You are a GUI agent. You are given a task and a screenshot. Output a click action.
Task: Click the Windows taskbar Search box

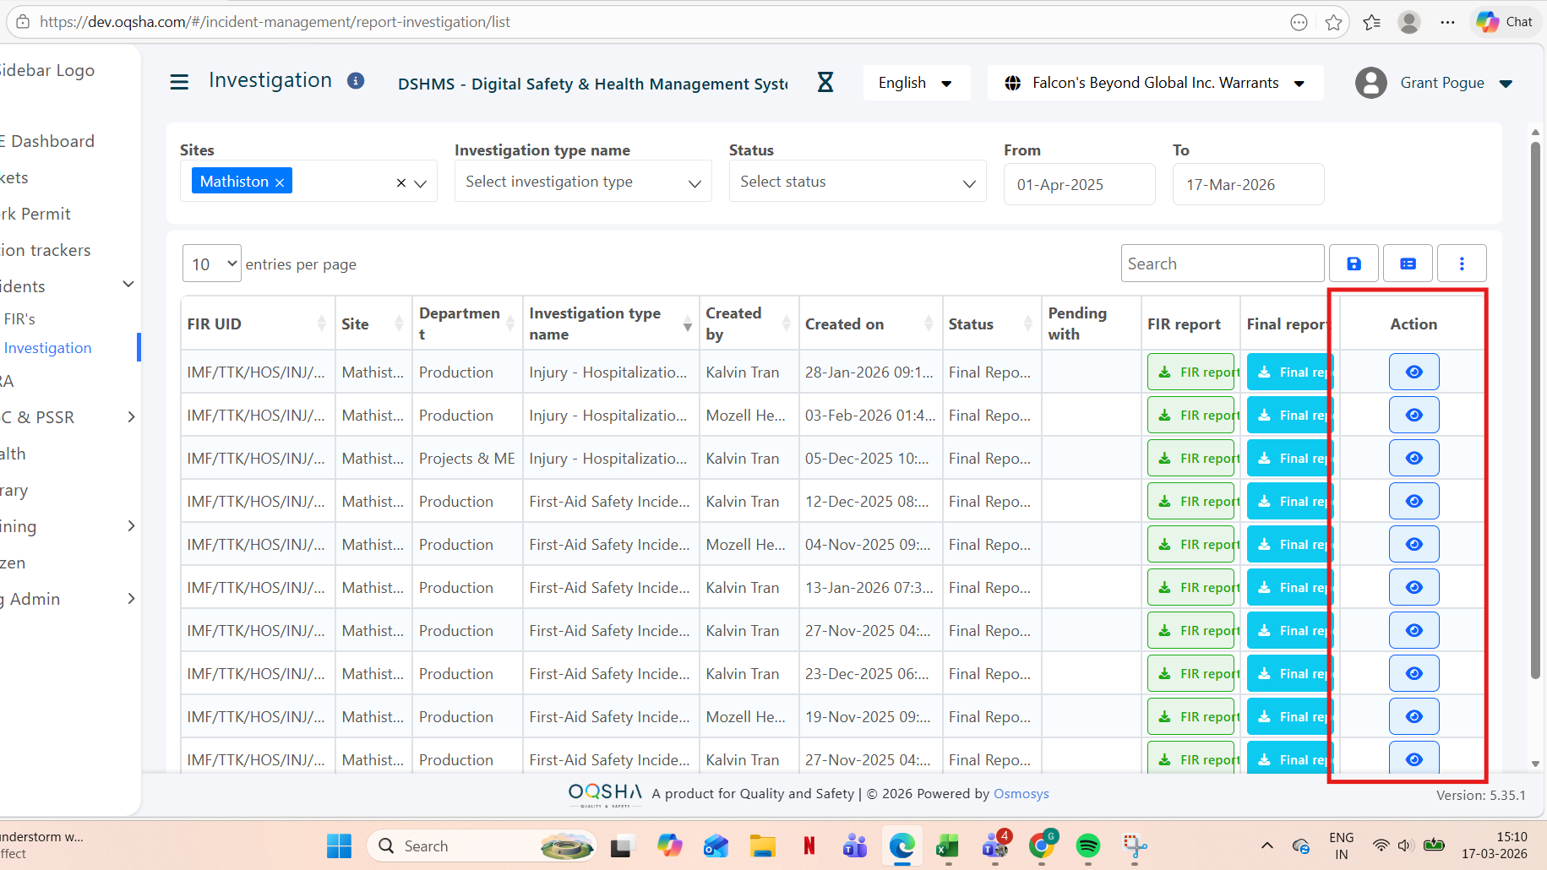coord(482,846)
